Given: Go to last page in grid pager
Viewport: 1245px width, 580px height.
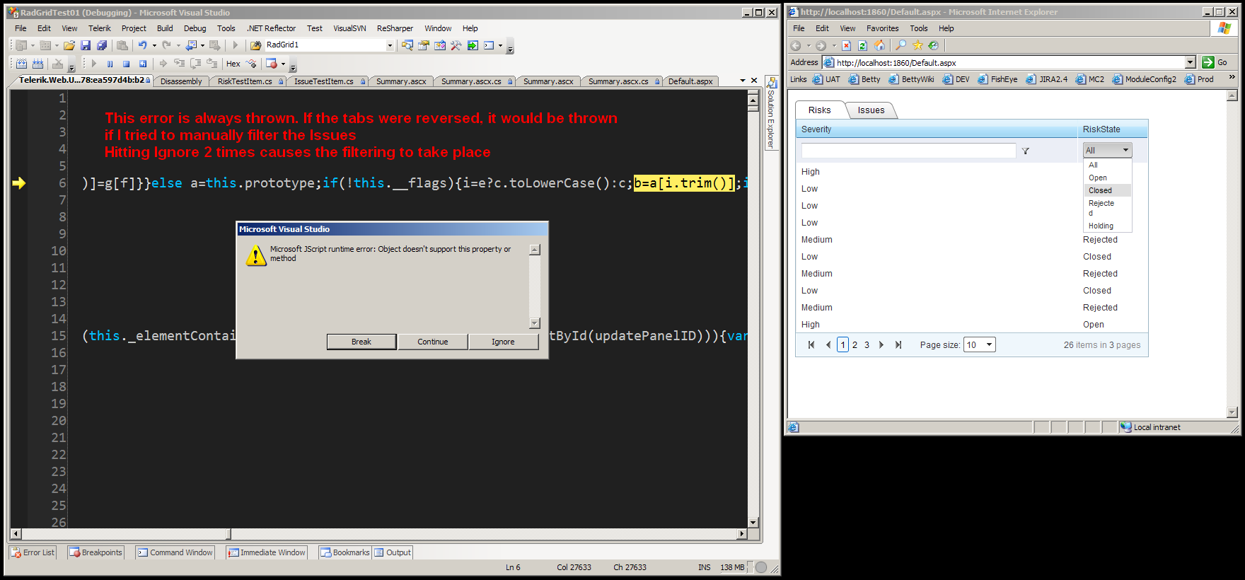Looking at the screenshot, I should 898,345.
